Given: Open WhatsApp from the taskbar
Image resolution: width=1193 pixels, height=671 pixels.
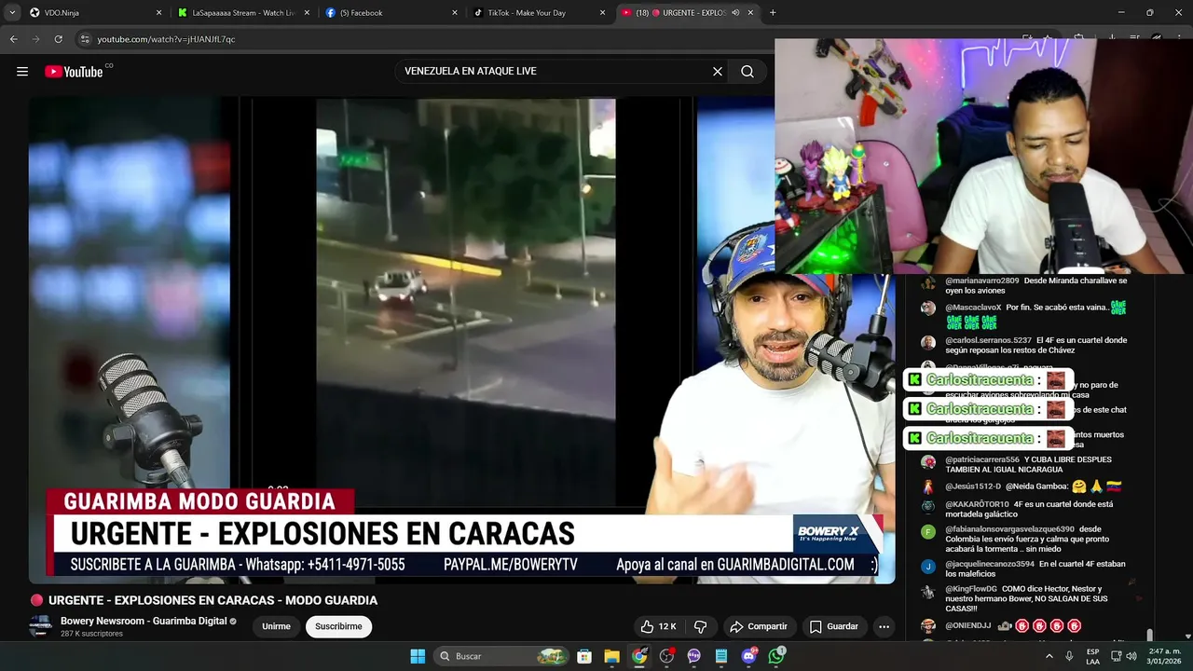Looking at the screenshot, I should pyautogui.click(x=776, y=656).
